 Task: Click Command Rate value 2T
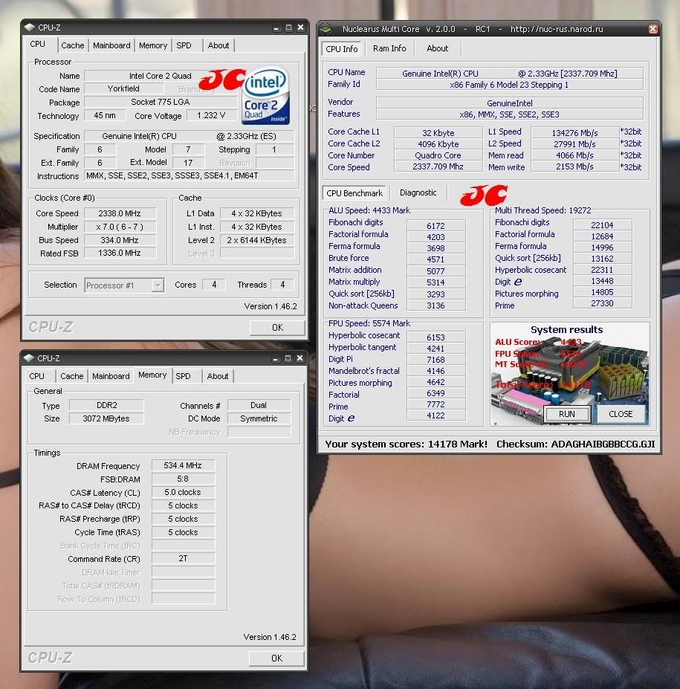click(x=183, y=558)
